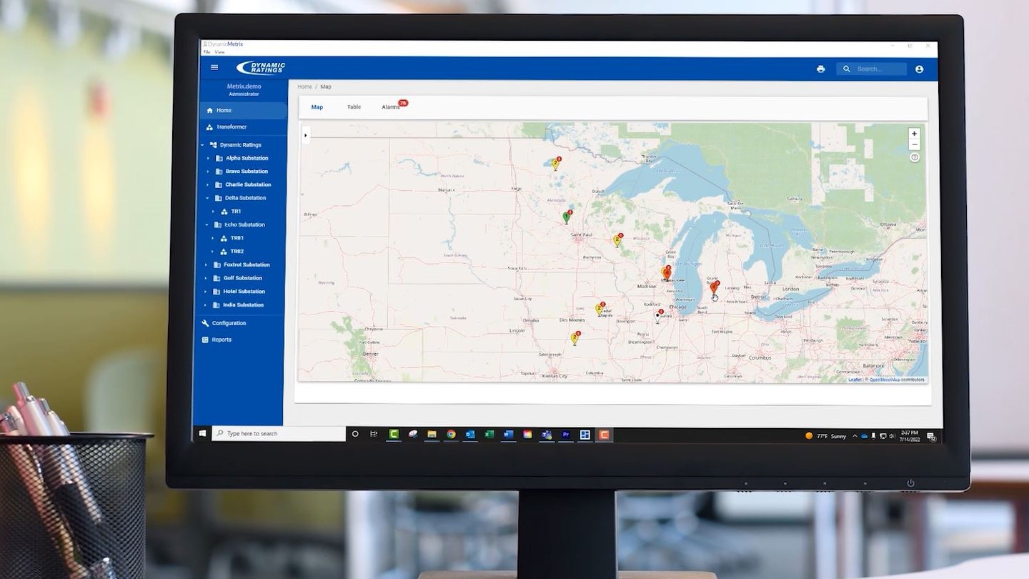The width and height of the screenshot is (1029, 579).
Task: Click the Dynamic Ratings logo
Action: pyautogui.click(x=261, y=67)
